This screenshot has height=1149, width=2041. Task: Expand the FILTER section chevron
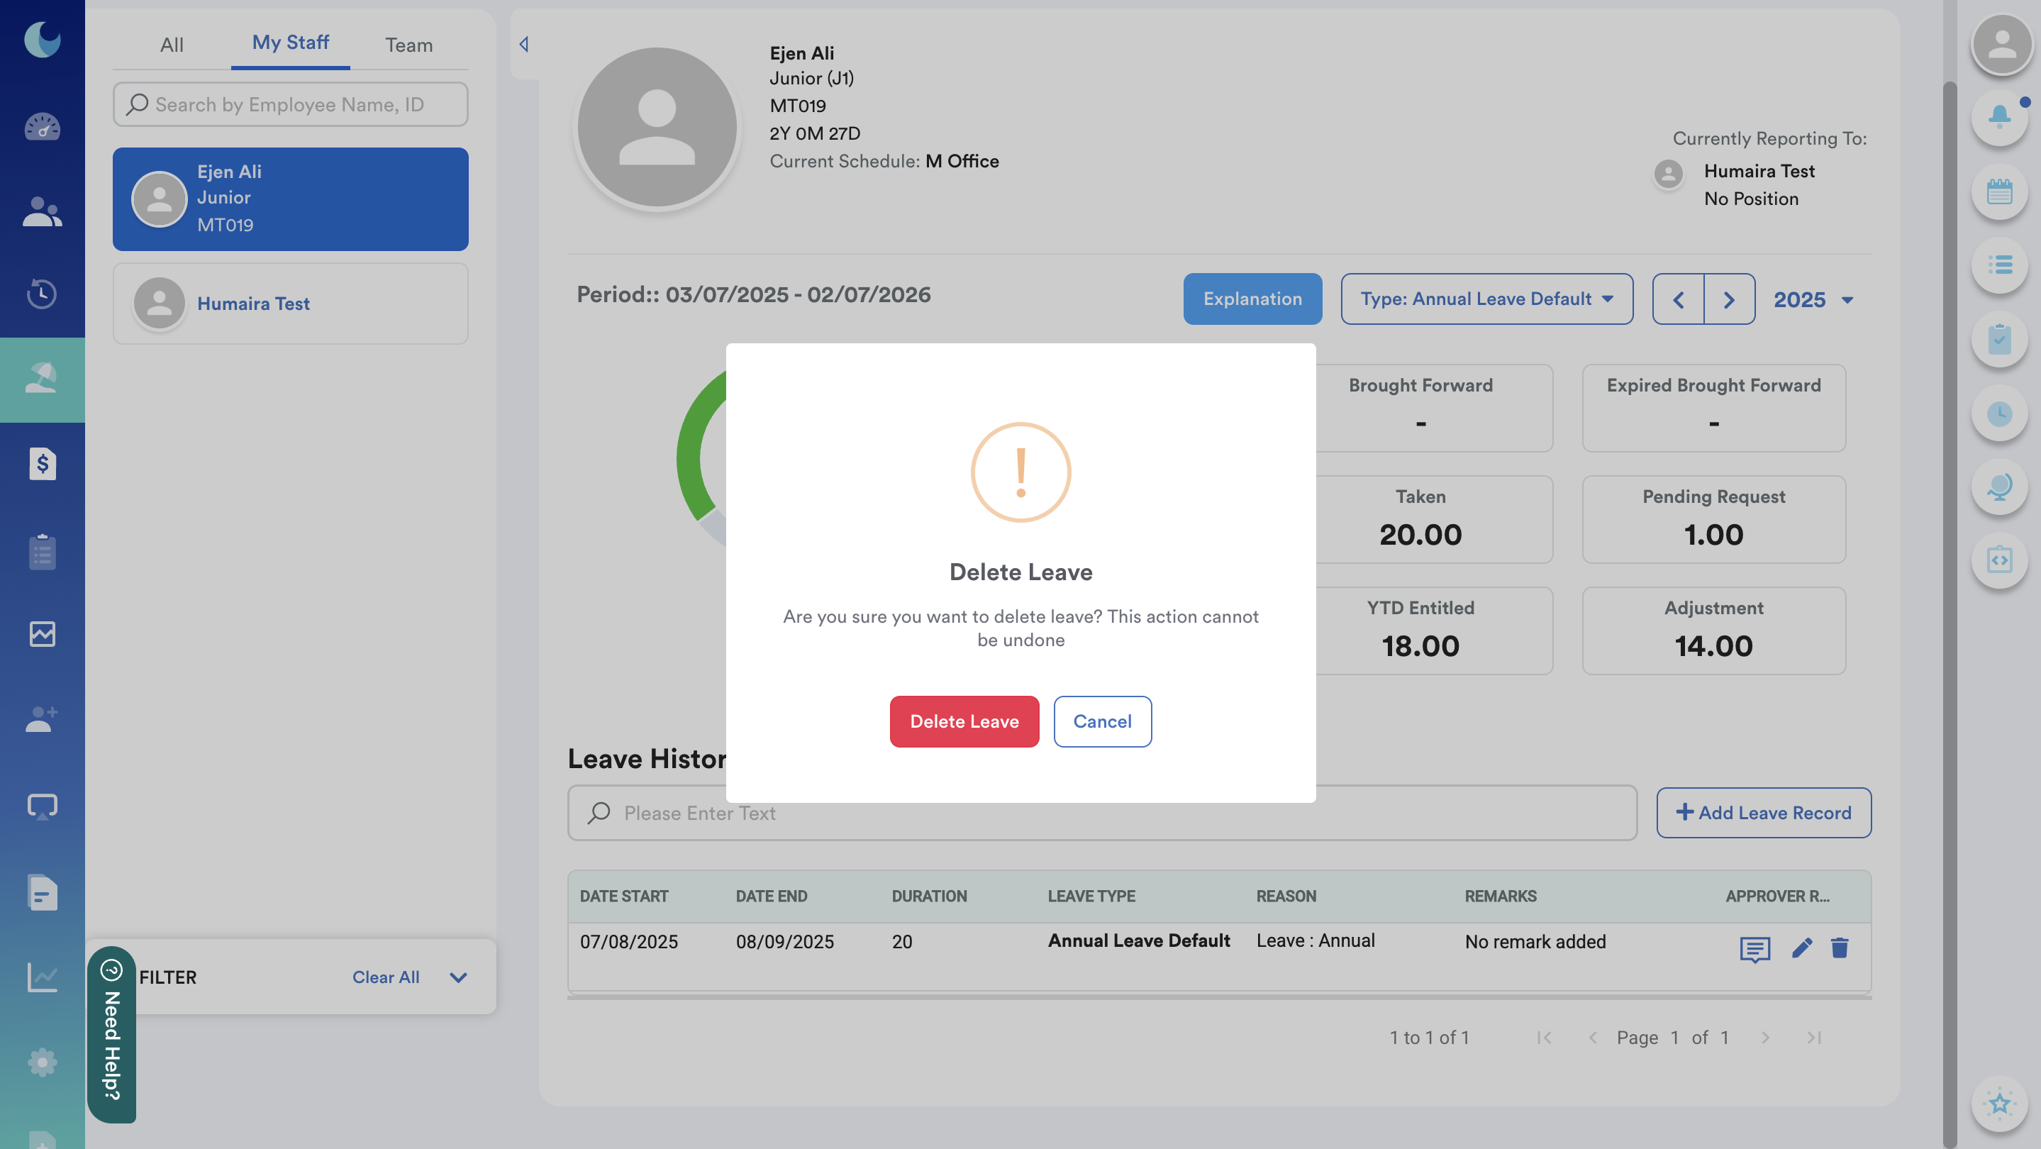tap(458, 977)
